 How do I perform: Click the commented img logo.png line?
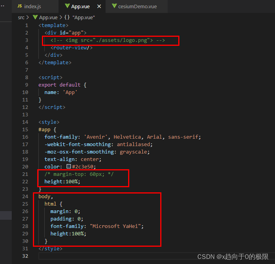[x=108, y=40]
